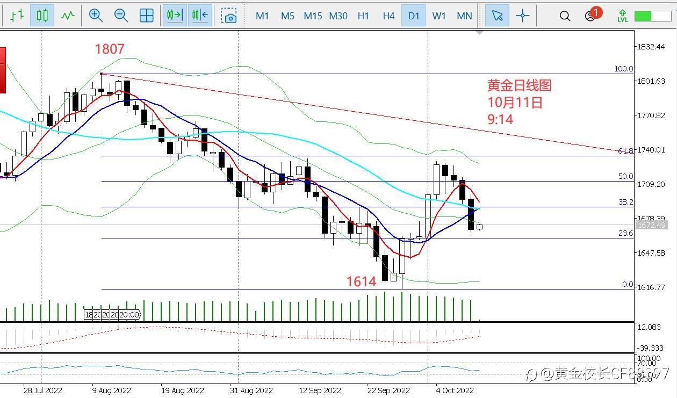Zoom in on the chart
Viewport: 677px width, 398px height.
pyautogui.click(x=96, y=16)
